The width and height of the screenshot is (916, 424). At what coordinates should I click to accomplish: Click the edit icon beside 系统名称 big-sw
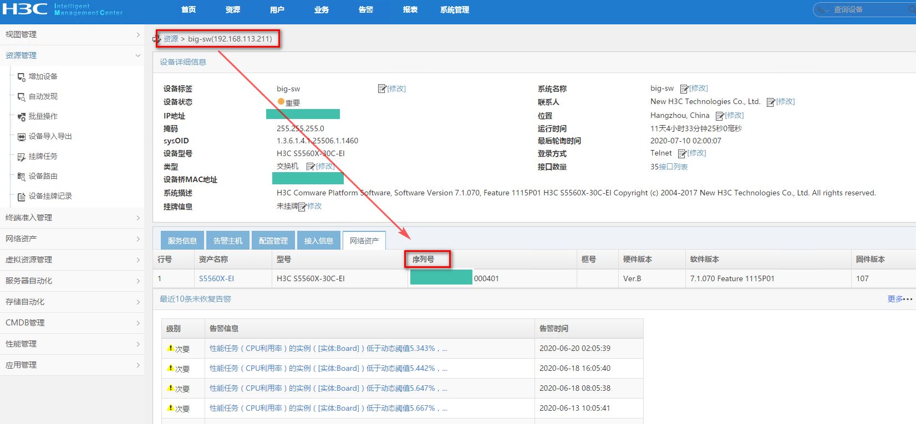[x=684, y=89]
